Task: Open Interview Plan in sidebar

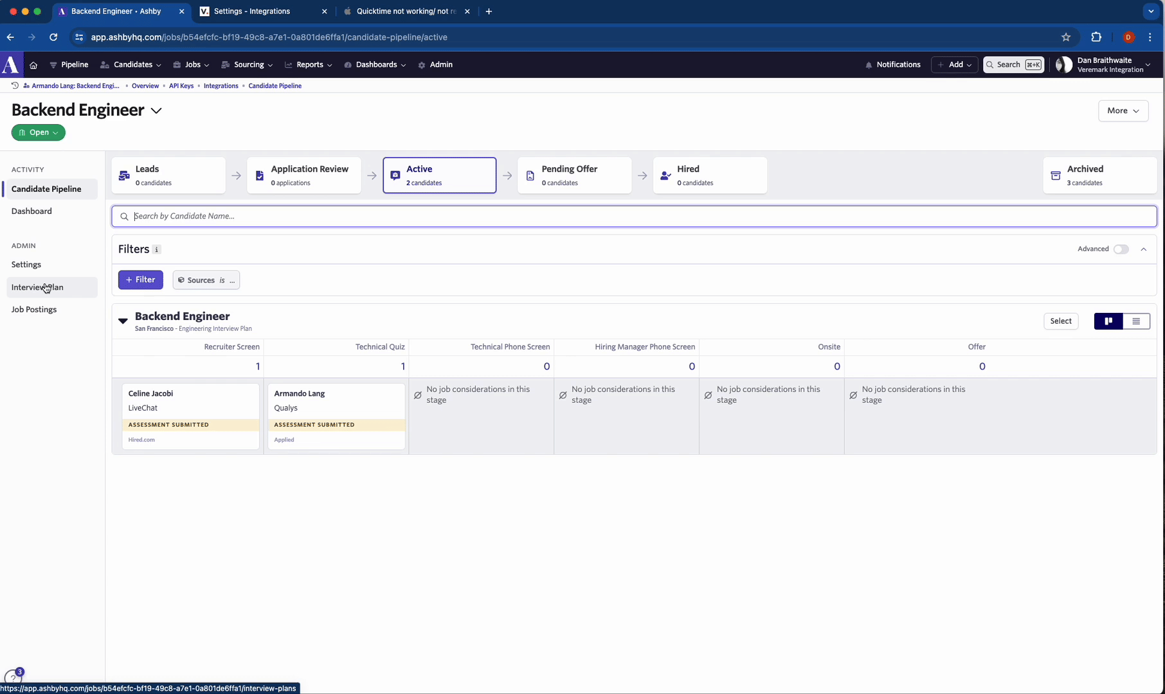Action: [37, 287]
